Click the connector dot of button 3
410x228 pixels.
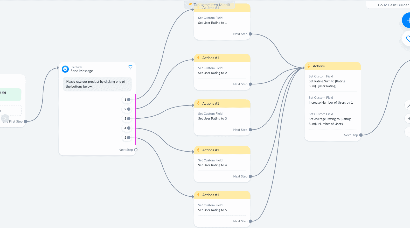[129, 119]
